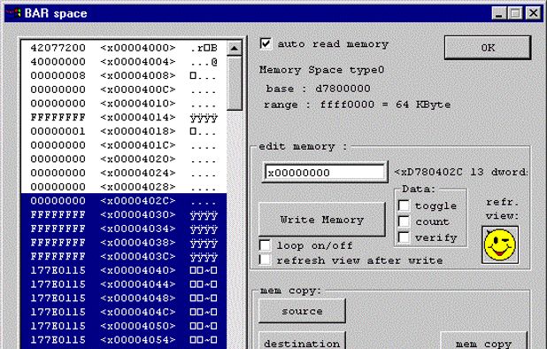Enable the toggle data checkbox
Screen dimensions: 547x349
(x=404, y=206)
